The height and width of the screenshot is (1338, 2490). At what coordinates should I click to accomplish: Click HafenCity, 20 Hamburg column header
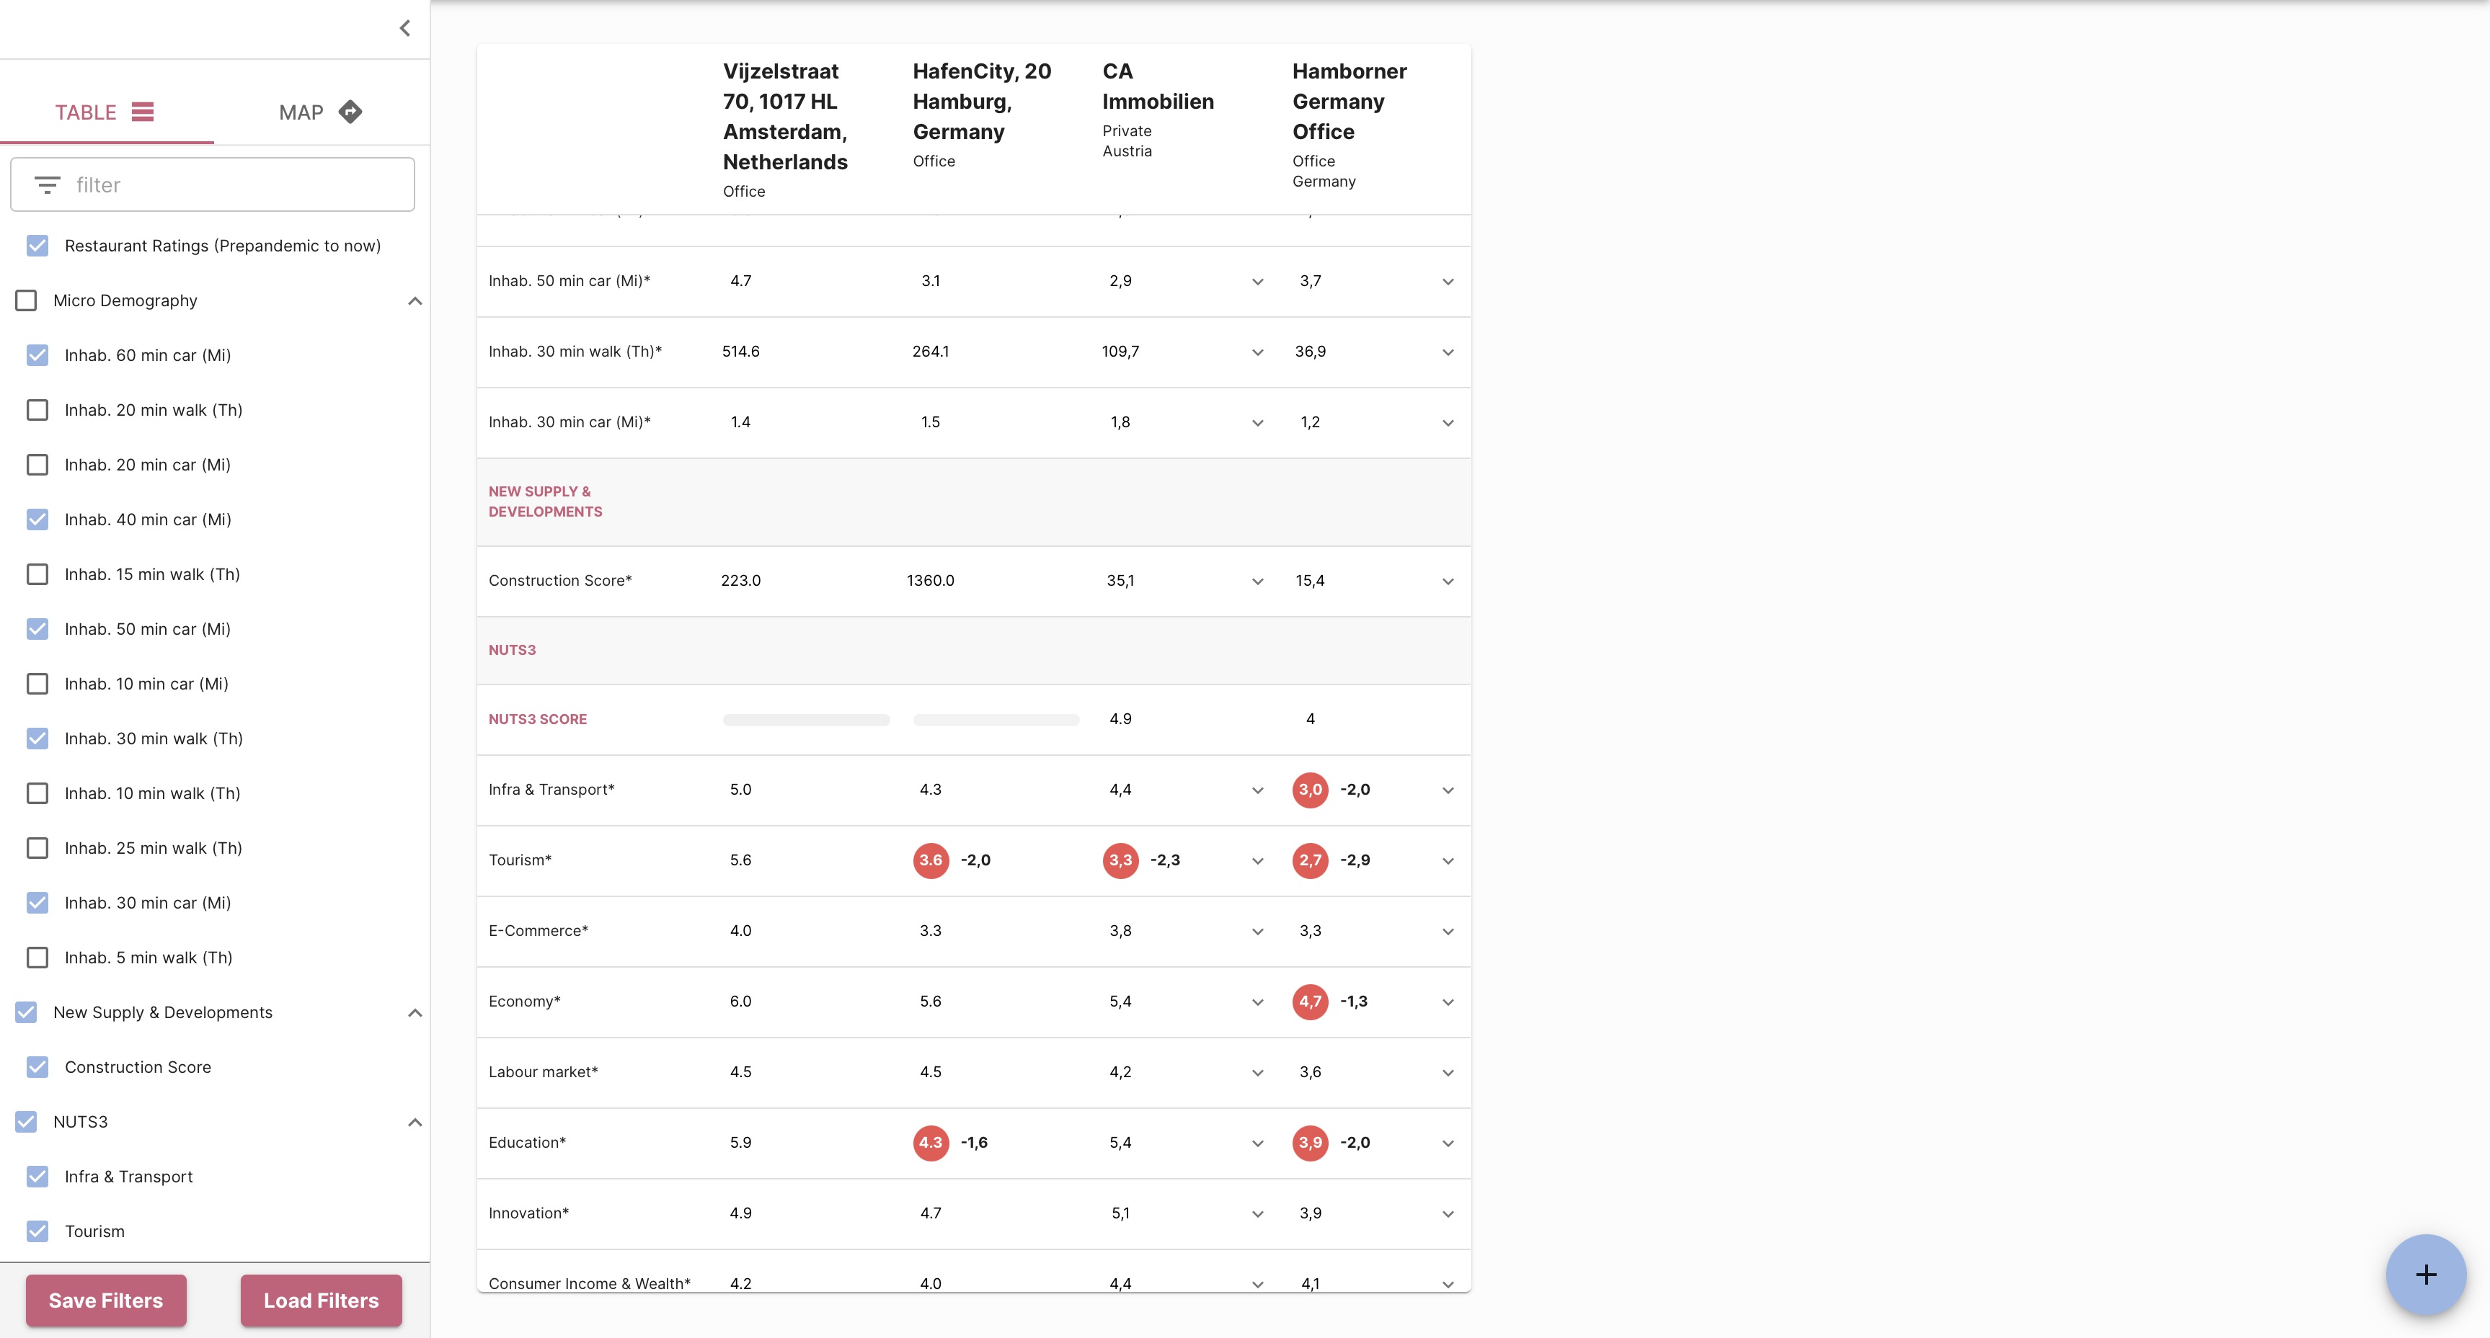click(x=981, y=100)
